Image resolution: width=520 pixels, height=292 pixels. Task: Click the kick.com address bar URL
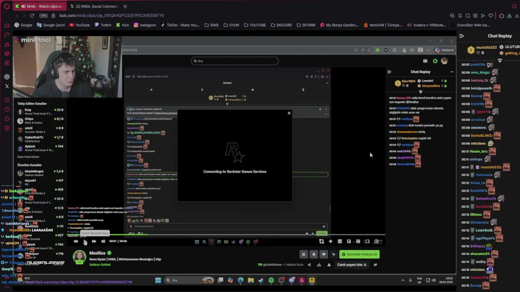(x=112, y=15)
